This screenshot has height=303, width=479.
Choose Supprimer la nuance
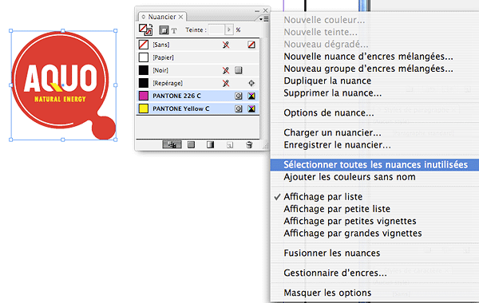point(332,93)
